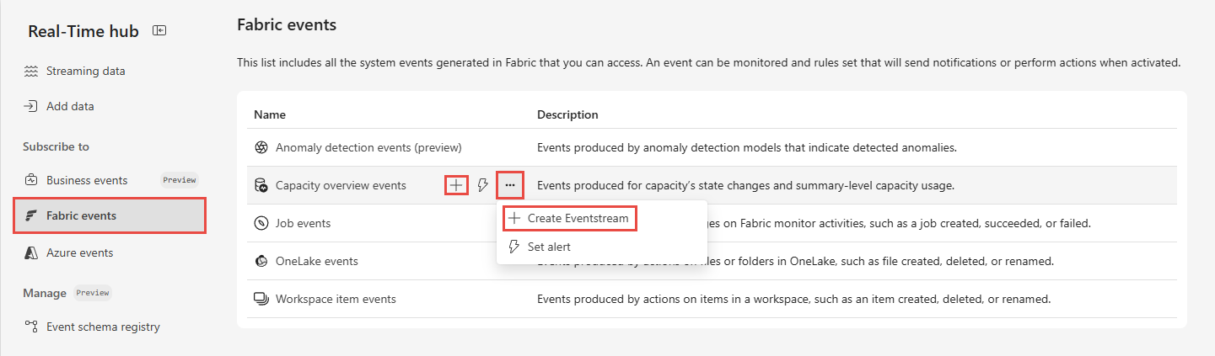This screenshot has width=1215, height=356.
Task: Click the OneLake events icon
Action: coord(261,261)
